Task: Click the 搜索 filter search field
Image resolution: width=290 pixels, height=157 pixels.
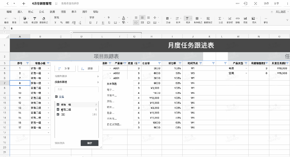Action: [76, 89]
